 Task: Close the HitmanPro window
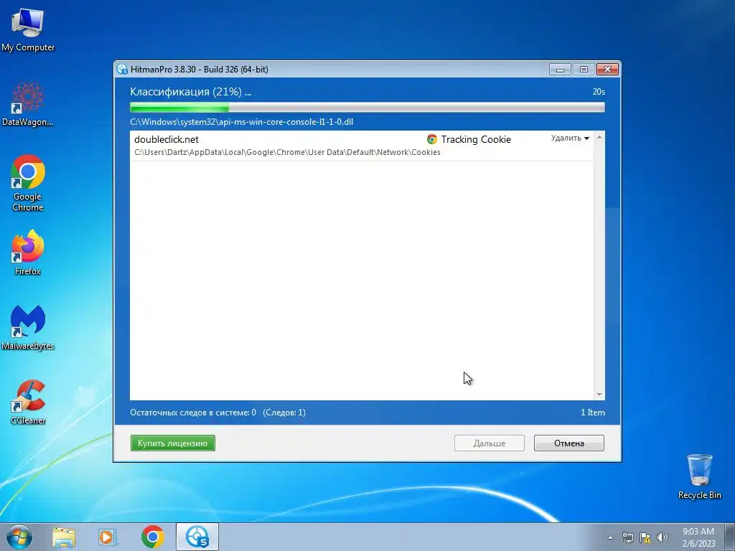coord(607,70)
